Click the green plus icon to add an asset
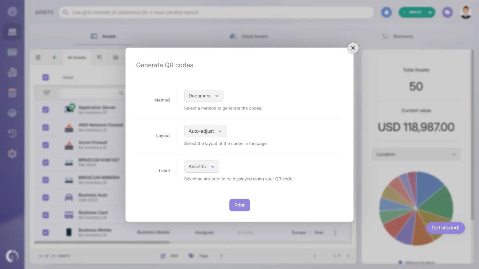This screenshot has width=479, height=269. tap(54, 57)
